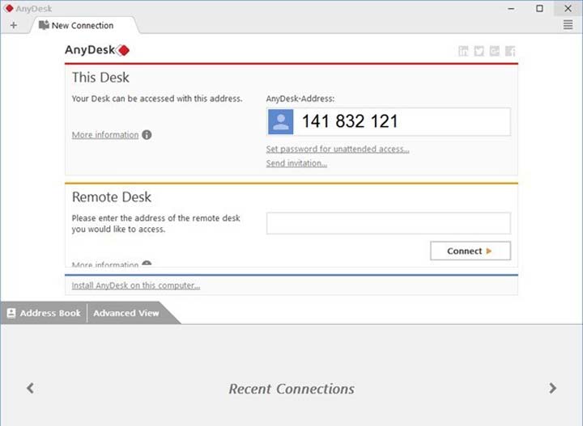Go to previous recent connections with left arrow
The height and width of the screenshot is (426, 583).
click(31, 388)
